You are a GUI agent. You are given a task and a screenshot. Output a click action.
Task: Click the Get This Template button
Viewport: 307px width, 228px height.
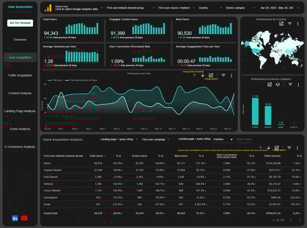coord(20,23)
